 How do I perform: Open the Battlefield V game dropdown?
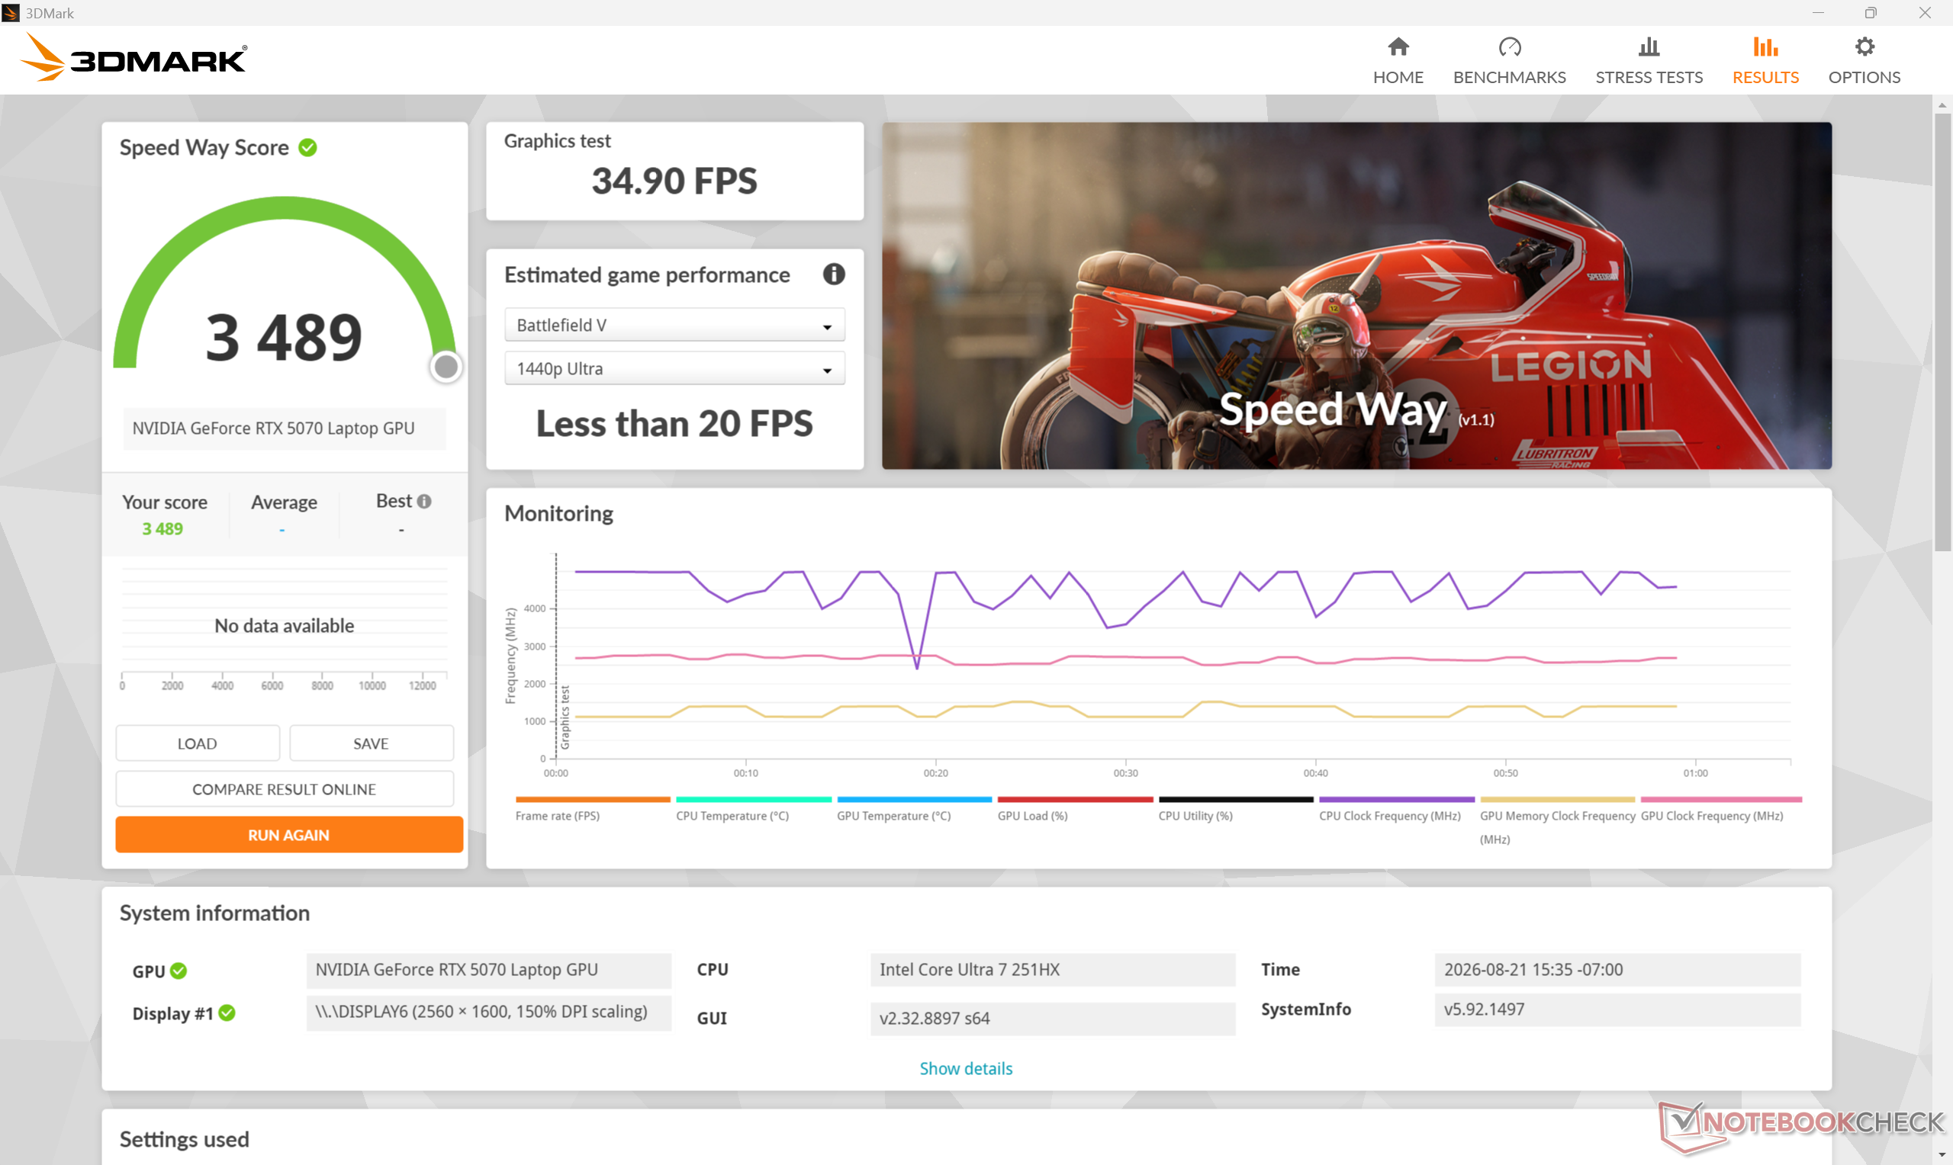[674, 325]
